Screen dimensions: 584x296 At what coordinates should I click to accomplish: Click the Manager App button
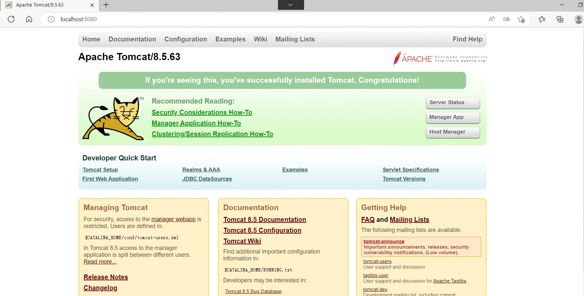(453, 117)
